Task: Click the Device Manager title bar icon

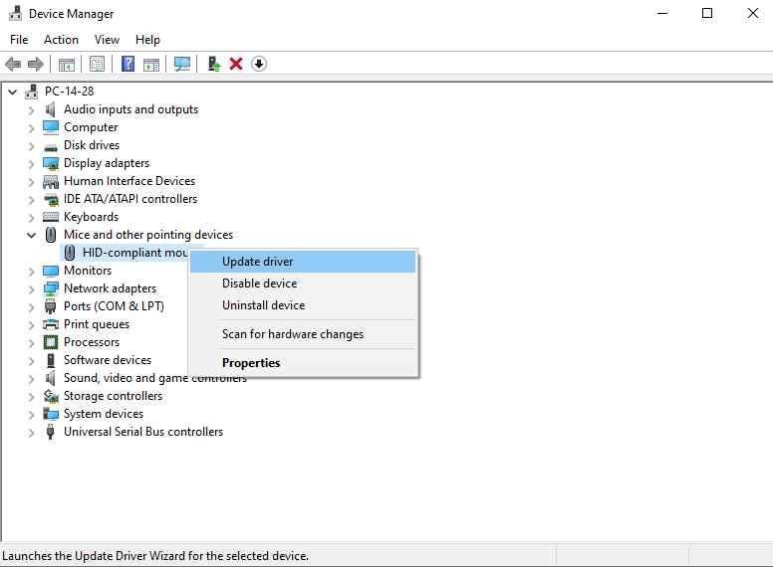Action: pyautogui.click(x=15, y=13)
